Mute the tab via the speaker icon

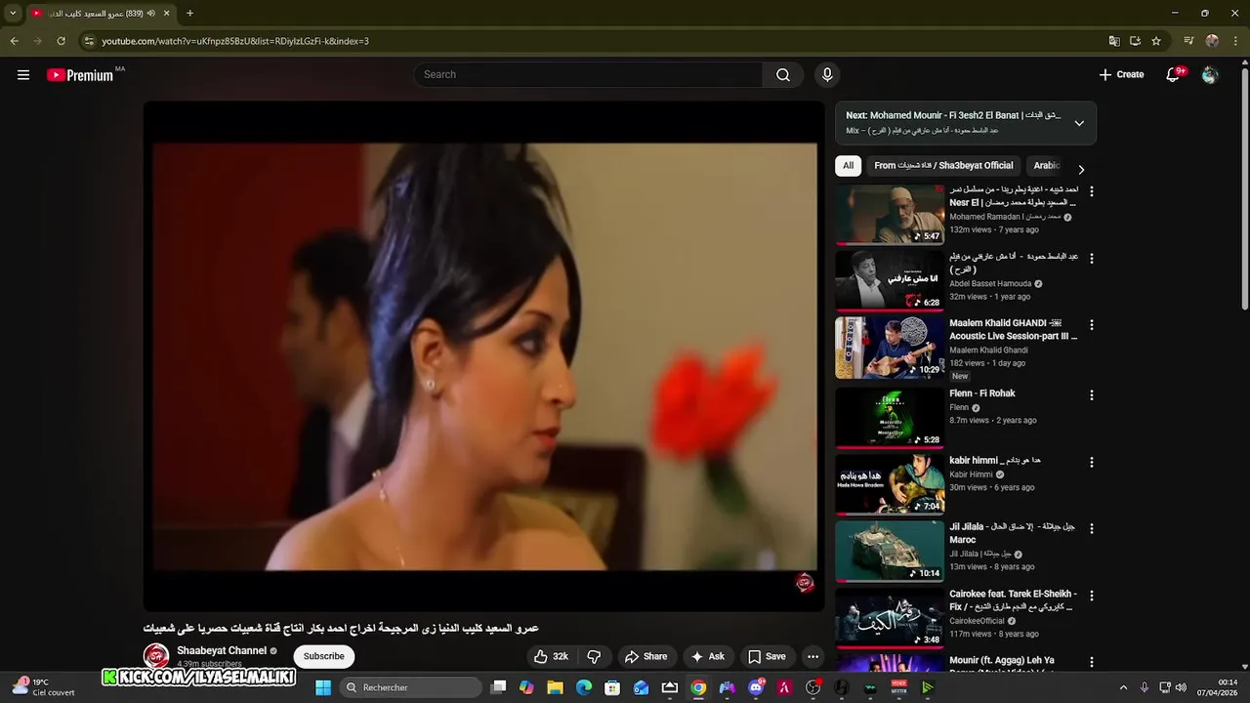(150, 13)
